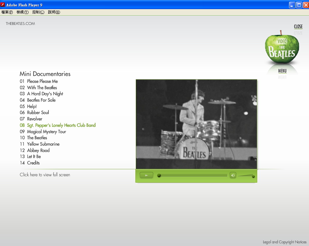Open the 檢視(V) view menu
This screenshot has width=309, height=246.
click(x=22, y=12)
